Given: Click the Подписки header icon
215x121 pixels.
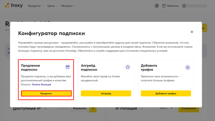Looking at the screenshot, I should tap(164, 6).
